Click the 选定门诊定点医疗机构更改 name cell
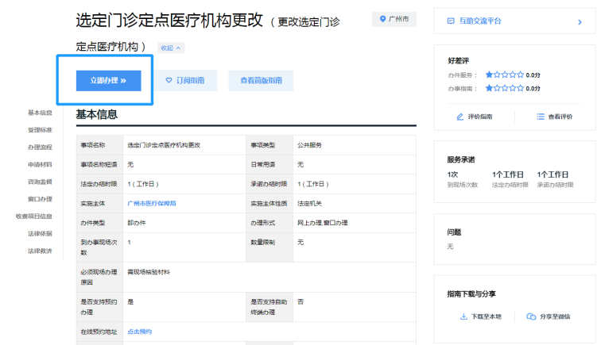Viewport: 597px width, 345px height. pos(184,145)
